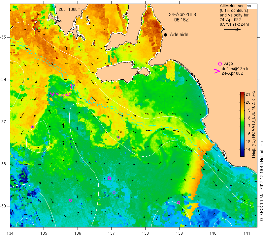Click the vertical 'Temp. (°C) NOAA18_L3U' label
264x237 pixels.
[253, 125]
